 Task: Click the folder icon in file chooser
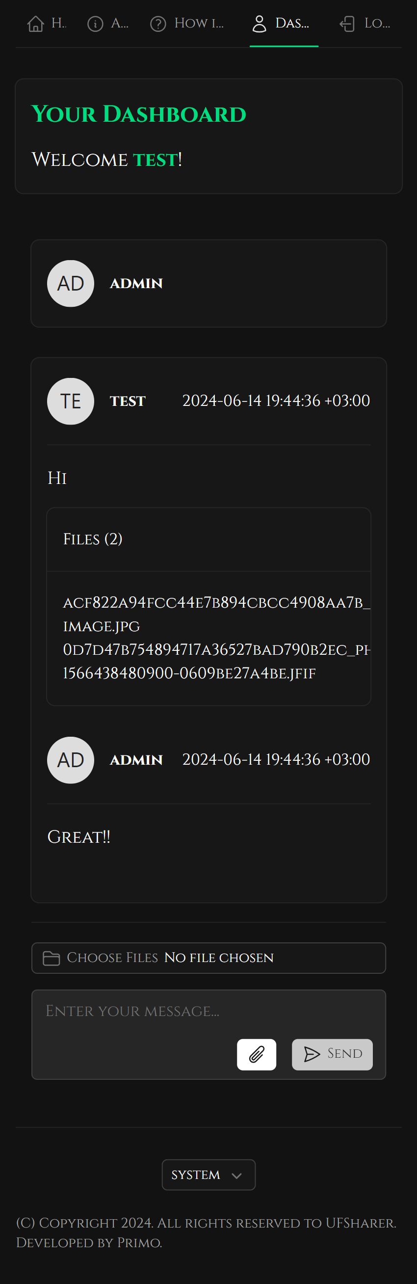tap(52, 958)
